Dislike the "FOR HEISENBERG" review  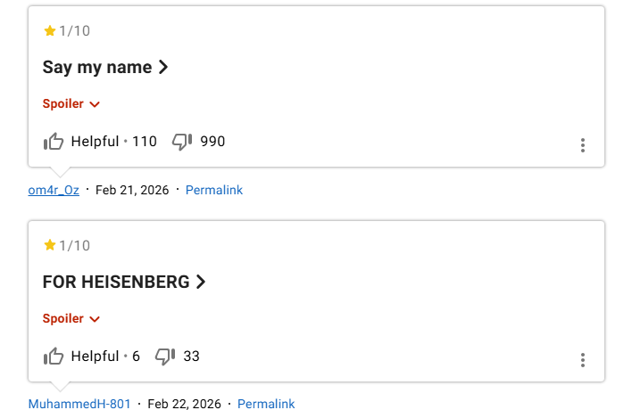click(x=165, y=357)
